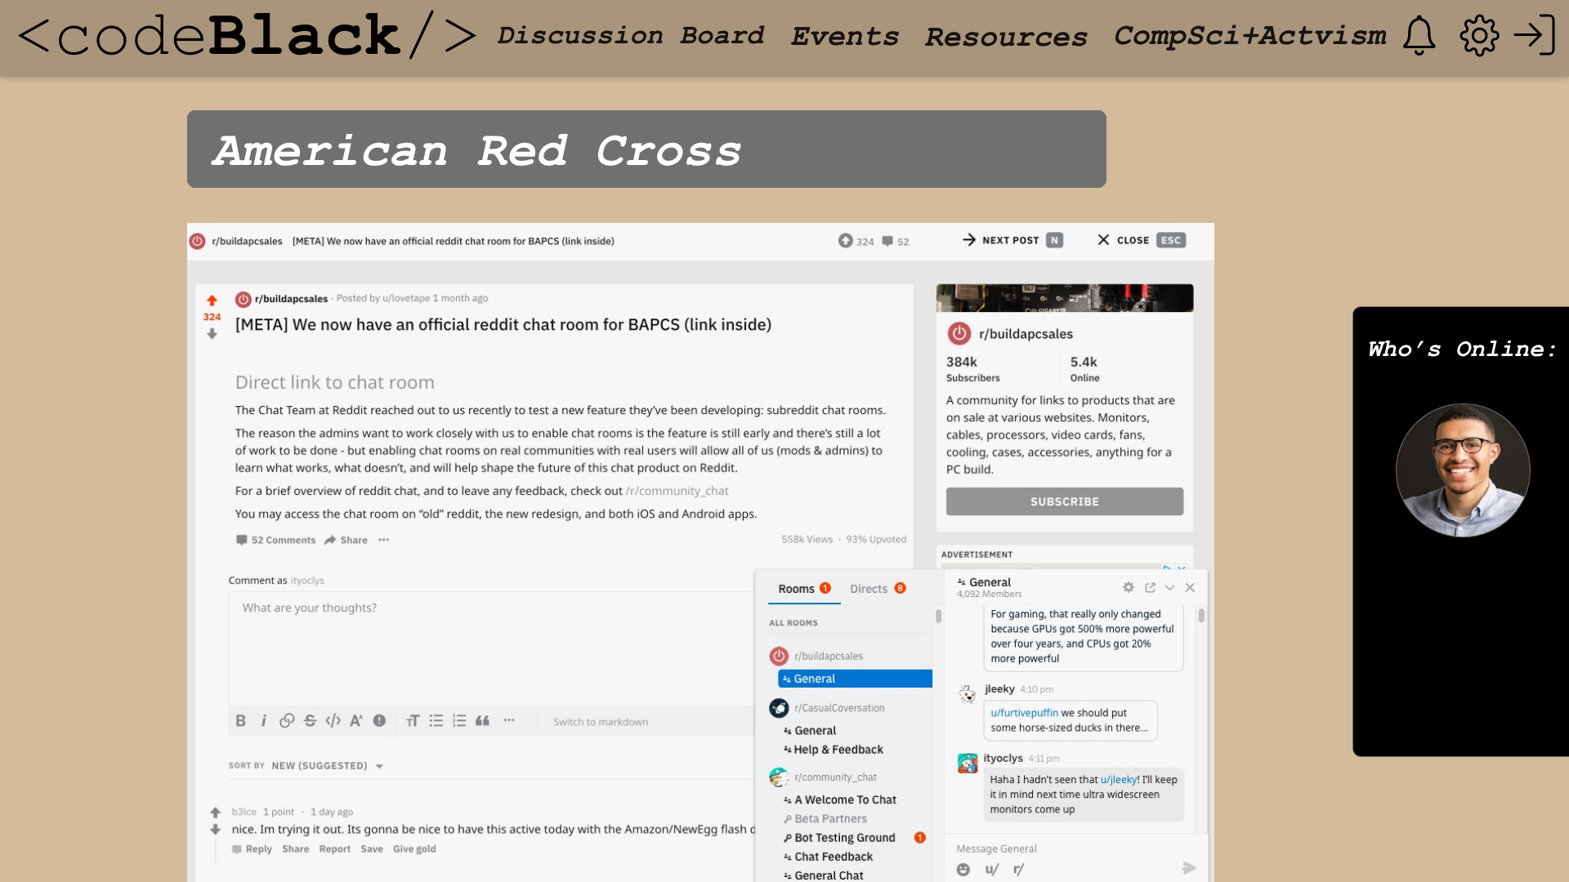Image resolution: width=1569 pixels, height=882 pixels.
Task: Insert link with the chain icon
Action: (x=287, y=720)
